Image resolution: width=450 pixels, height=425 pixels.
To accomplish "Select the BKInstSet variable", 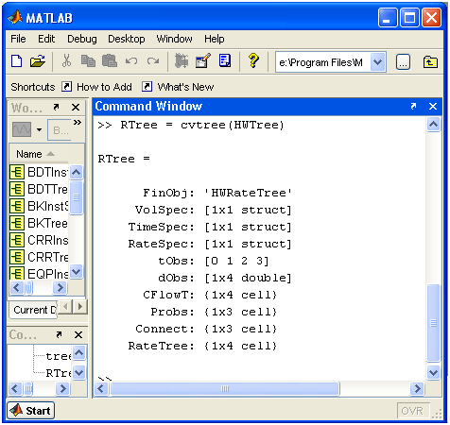I will [x=39, y=206].
